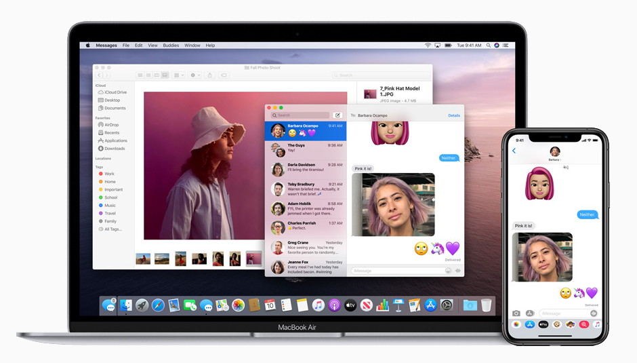Select iCloud Drive in Finder sidebar

point(112,92)
